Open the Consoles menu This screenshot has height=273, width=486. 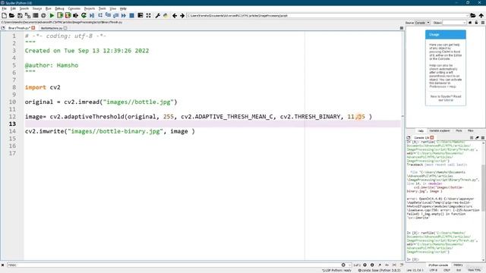(74, 8)
